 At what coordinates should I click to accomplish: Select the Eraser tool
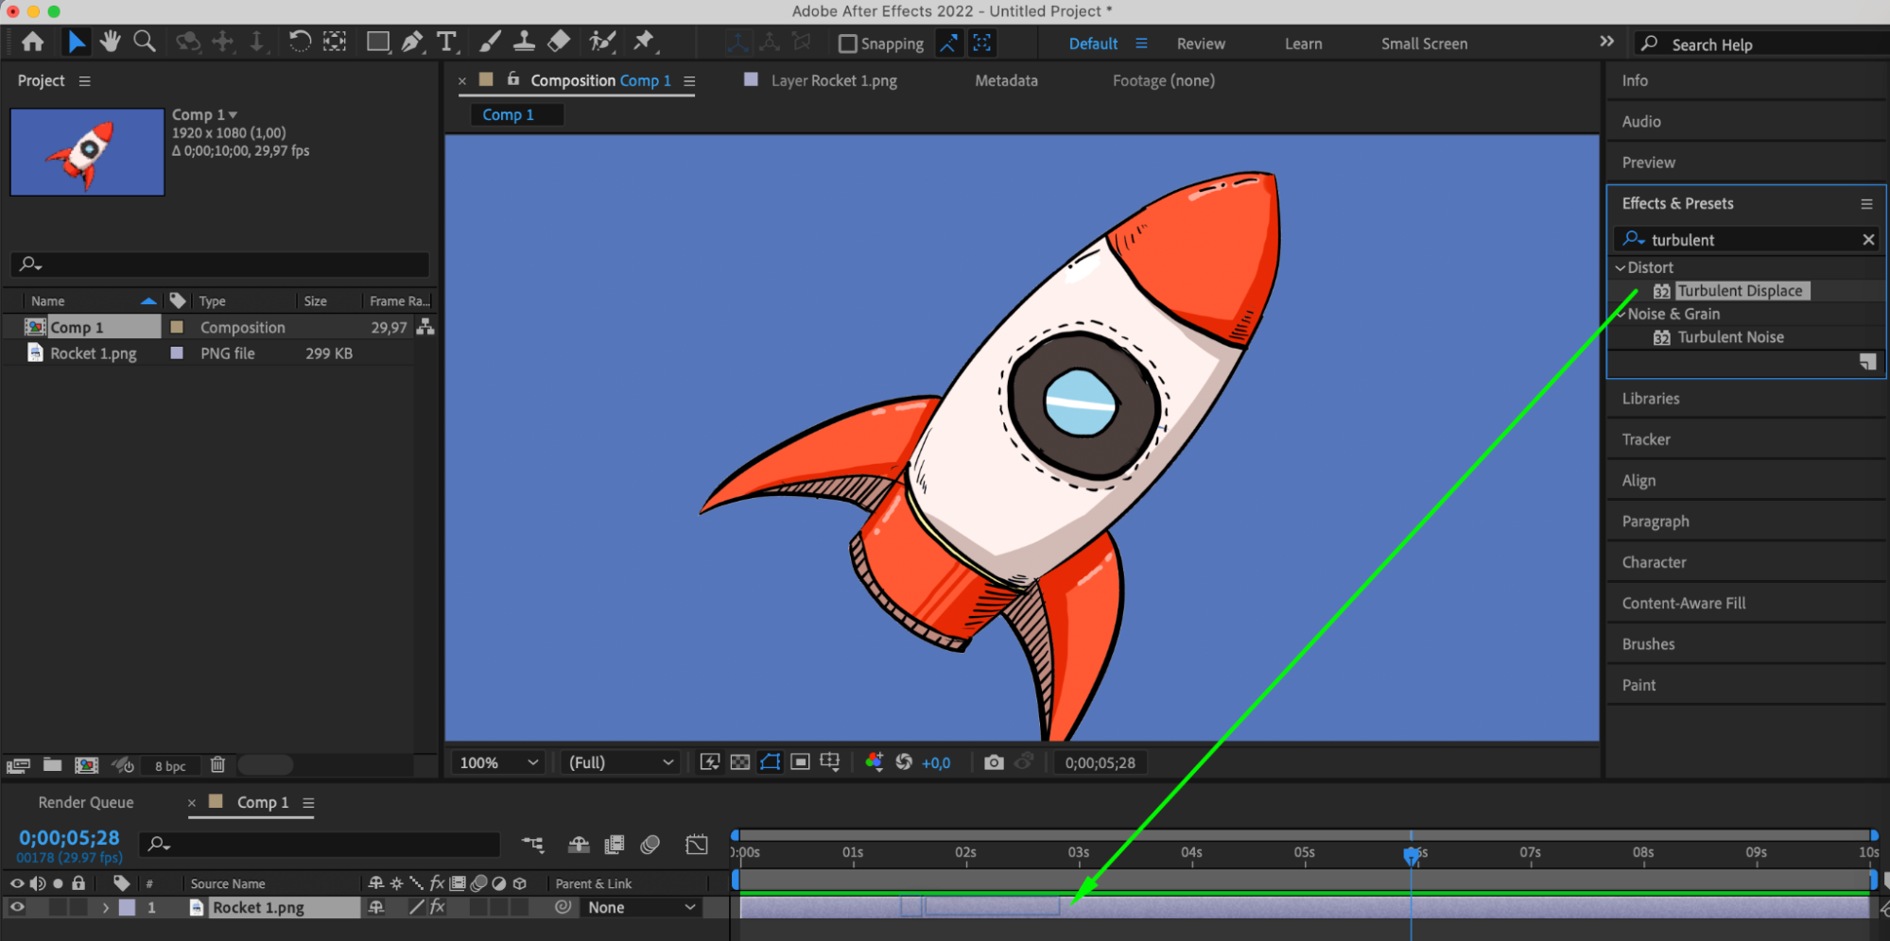pyautogui.click(x=559, y=42)
